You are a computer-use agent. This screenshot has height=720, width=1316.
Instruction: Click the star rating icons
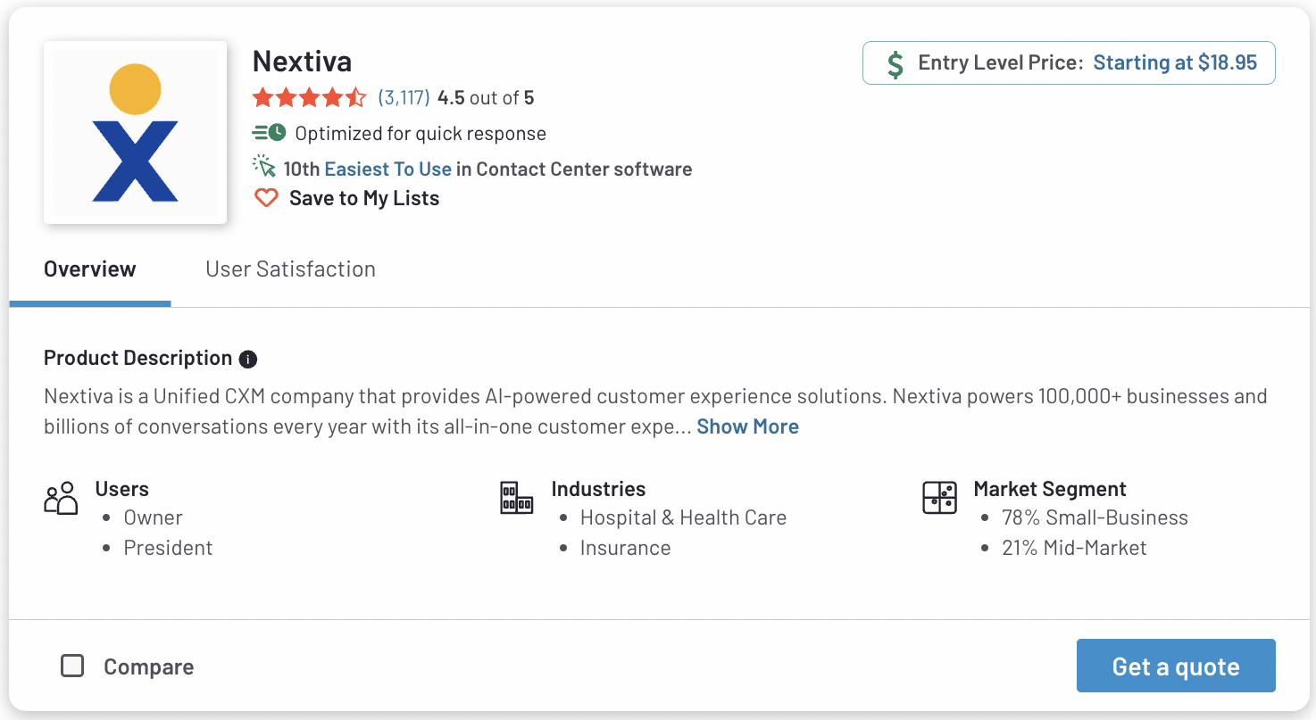coord(310,97)
